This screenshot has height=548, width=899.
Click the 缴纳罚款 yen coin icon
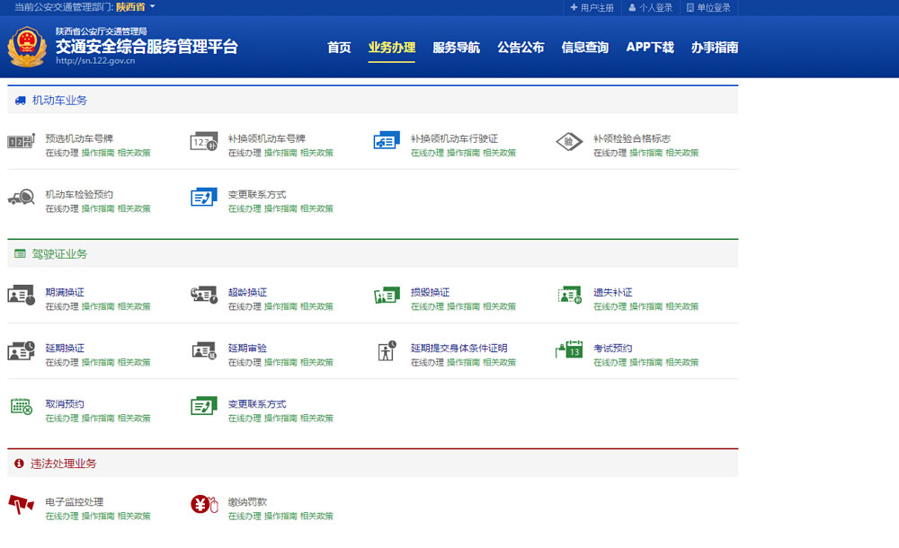tap(204, 505)
